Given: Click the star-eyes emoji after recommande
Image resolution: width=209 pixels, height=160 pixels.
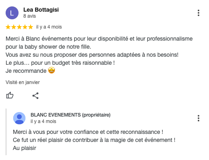Looking at the screenshot, I should [x=52, y=71].
